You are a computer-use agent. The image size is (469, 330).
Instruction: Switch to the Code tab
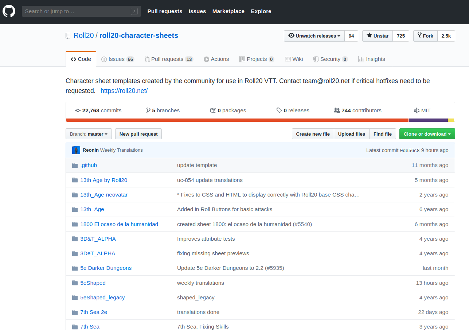81,59
